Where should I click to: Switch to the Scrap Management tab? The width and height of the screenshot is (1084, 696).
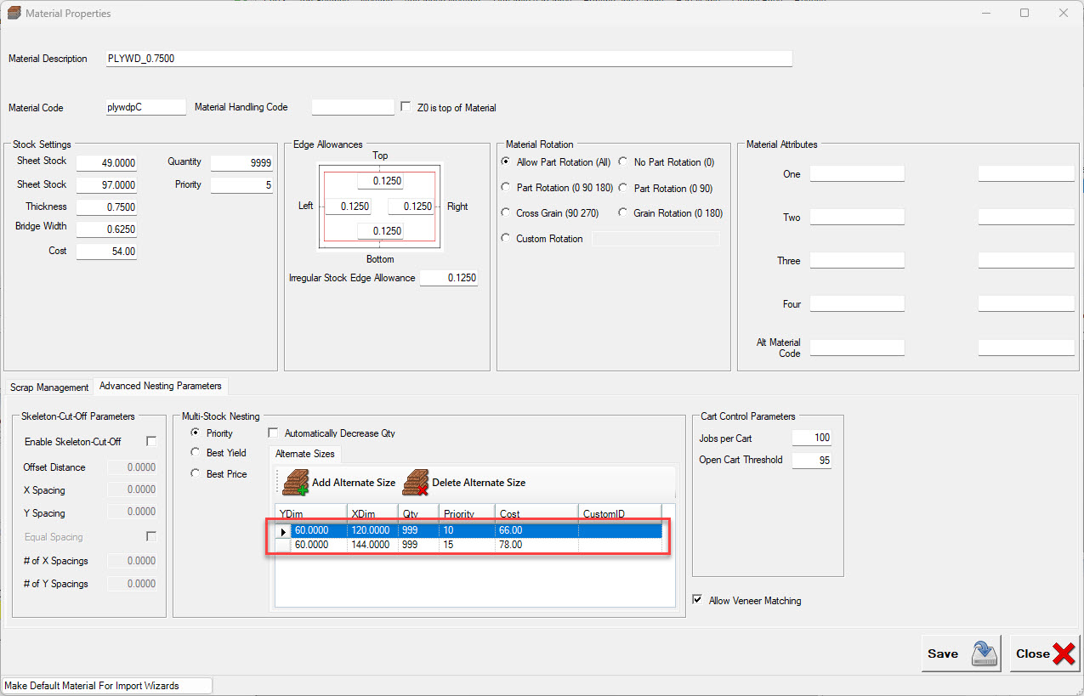coord(49,388)
